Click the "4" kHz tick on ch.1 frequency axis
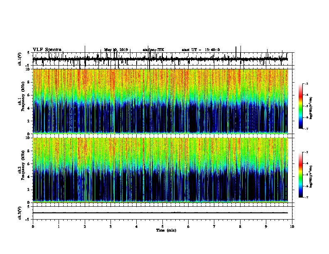 [x=29, y=108]
